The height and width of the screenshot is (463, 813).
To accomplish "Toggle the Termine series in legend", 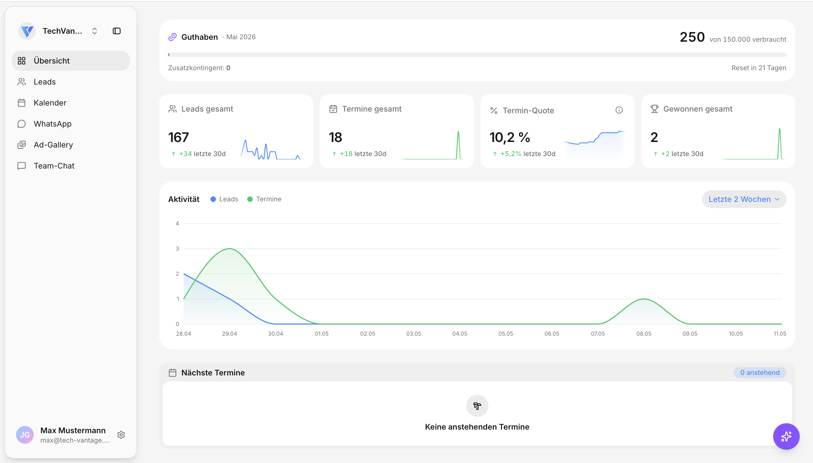I will (x=265, y=199).
